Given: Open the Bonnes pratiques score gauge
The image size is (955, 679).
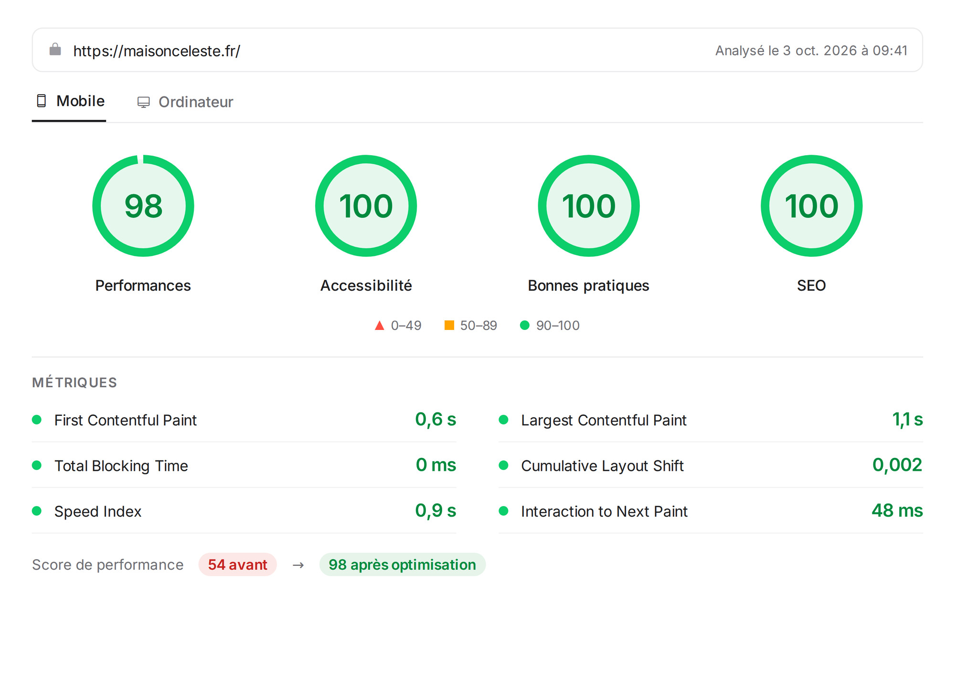Looking at the screenshot, I should (589, 206).
